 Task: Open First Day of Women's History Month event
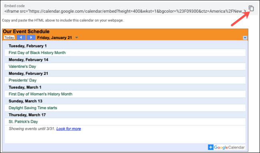40,94
